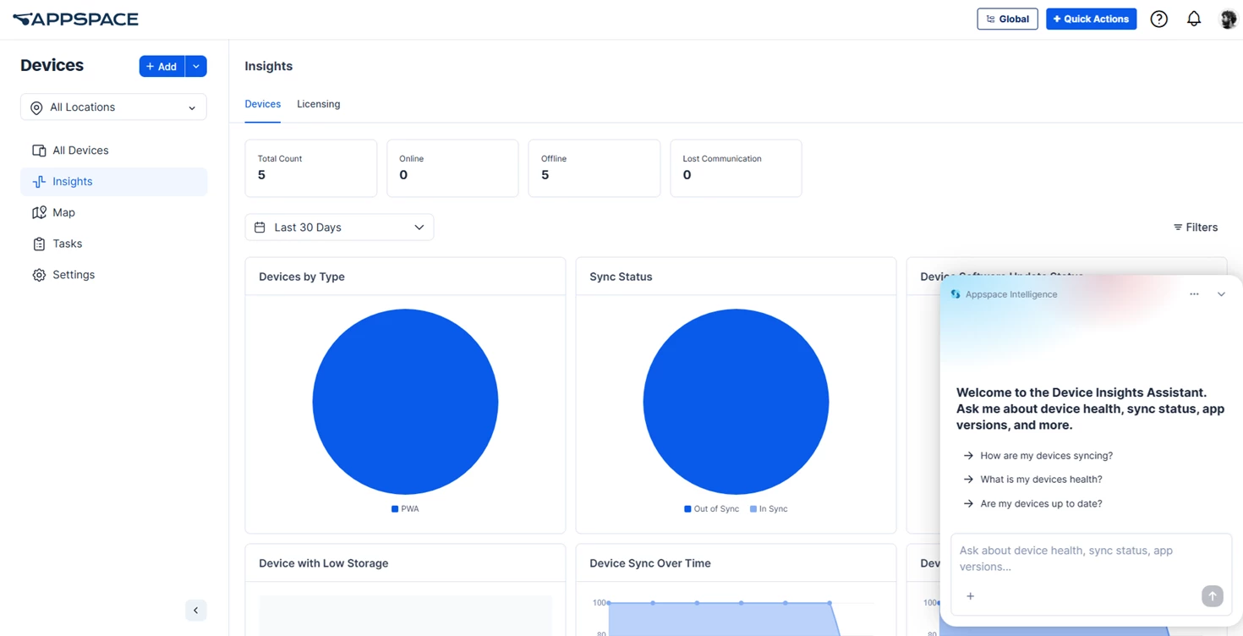Click the Add device button
The width and height of the screenshot is (1243, 636).
(x=162, y=66)
